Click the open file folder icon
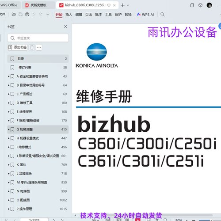This screenshot has height=221, width=221. 14,15
